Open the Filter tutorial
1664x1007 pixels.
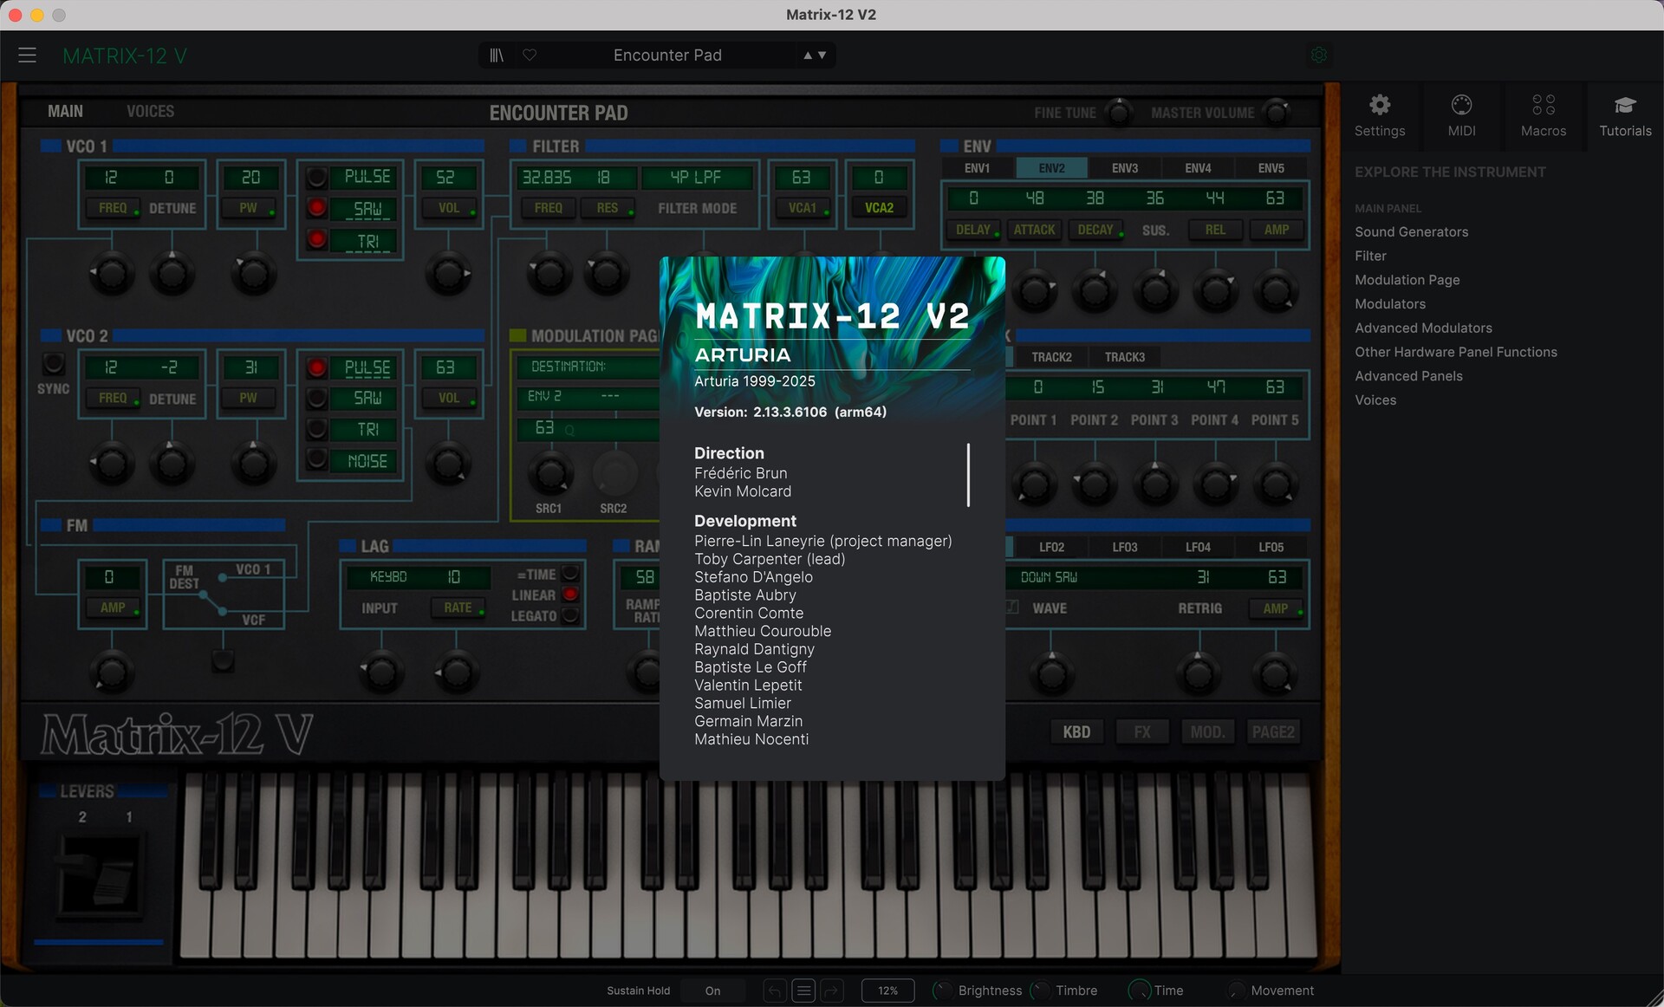click(x=1370, y=256)
